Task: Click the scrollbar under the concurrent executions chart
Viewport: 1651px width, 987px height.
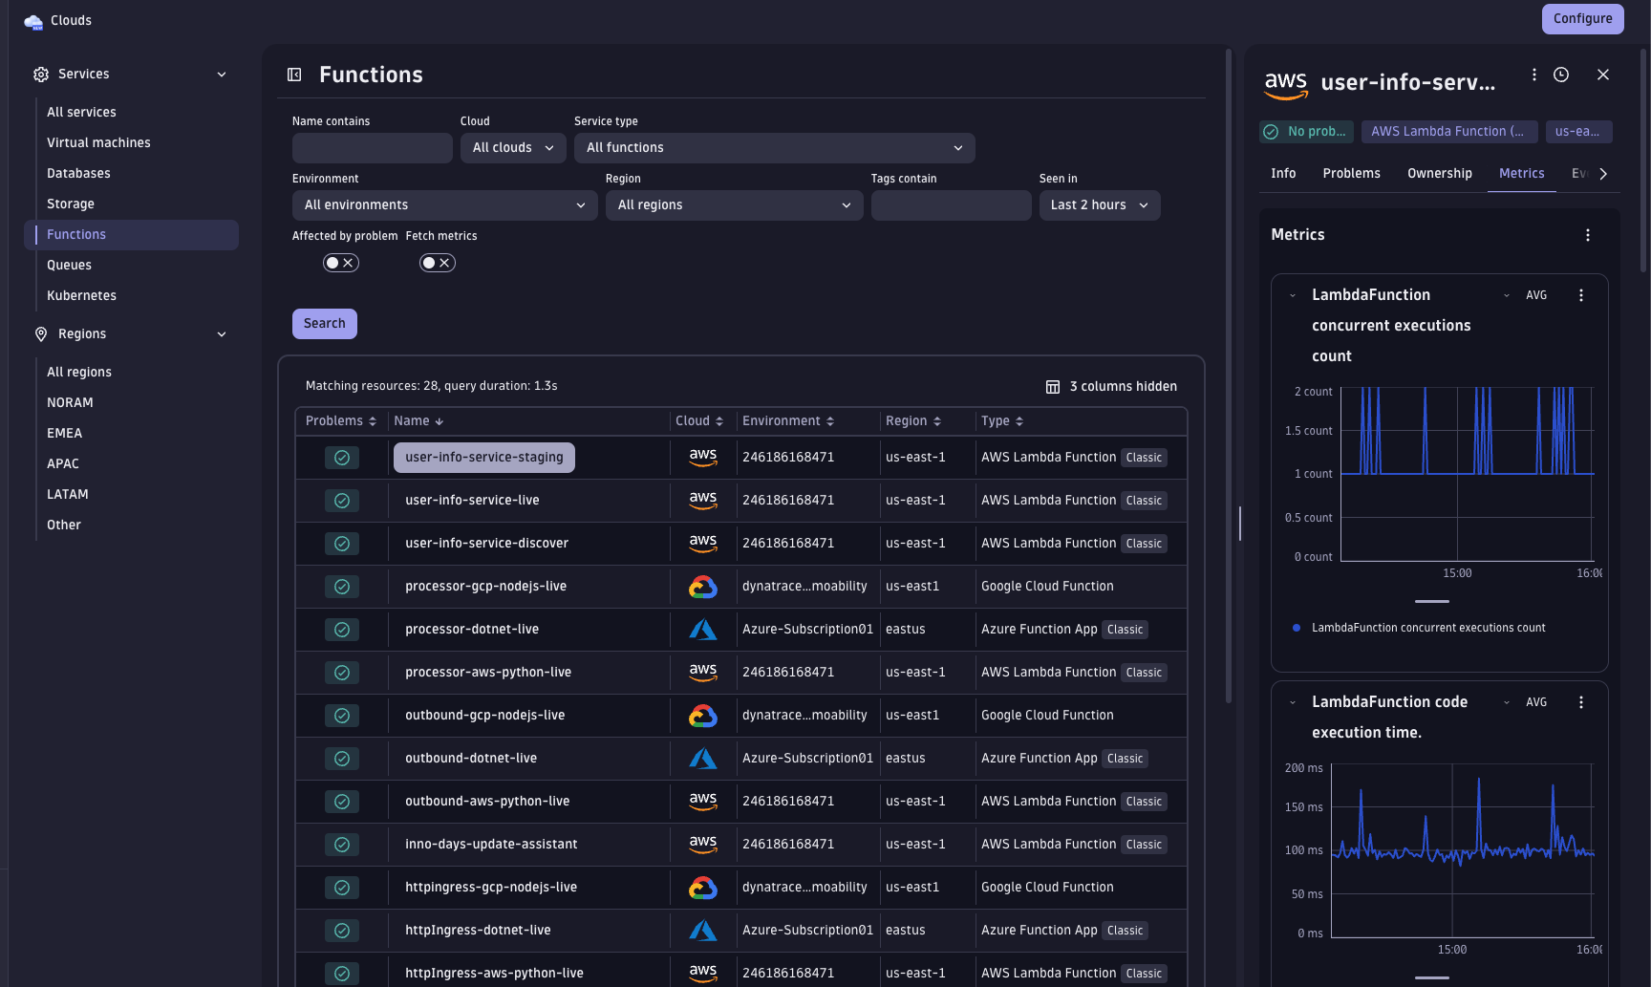Action: [x=1431, y=602]
